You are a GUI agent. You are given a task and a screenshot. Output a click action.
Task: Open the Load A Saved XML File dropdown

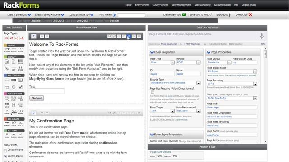click(49, 15)
